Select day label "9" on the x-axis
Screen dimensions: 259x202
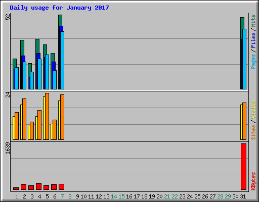point(77,196)
